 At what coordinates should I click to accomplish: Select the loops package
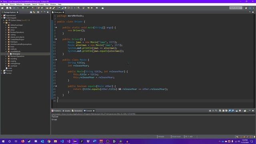pos(12,46)
